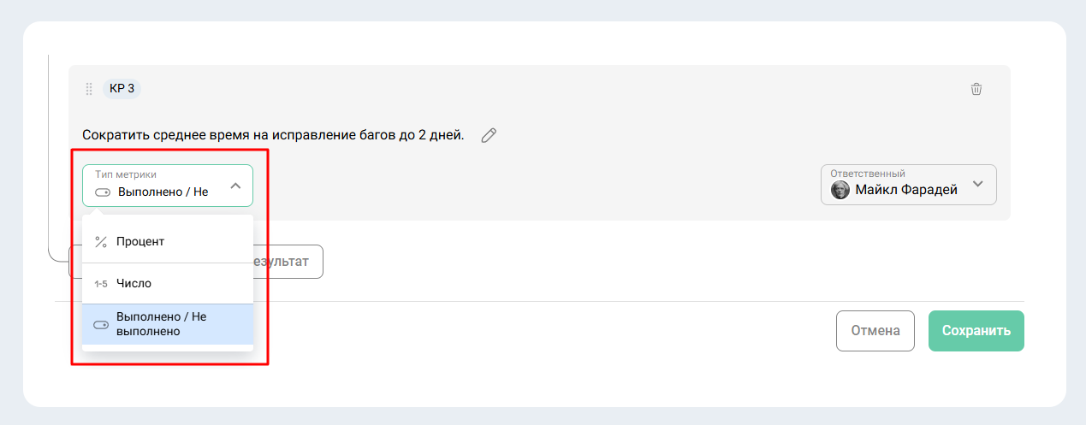Expand Ответственный list with down chevron
This screenshot has height=425, width=1086.
tap(978, 184)
